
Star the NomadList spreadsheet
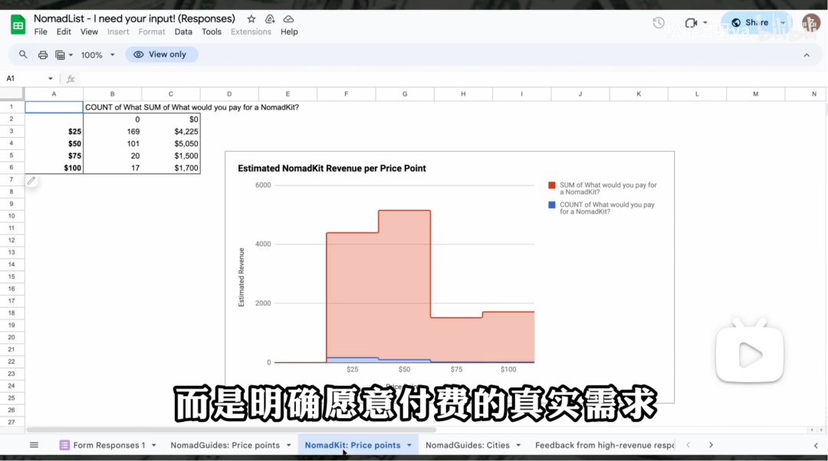point(251,19)
